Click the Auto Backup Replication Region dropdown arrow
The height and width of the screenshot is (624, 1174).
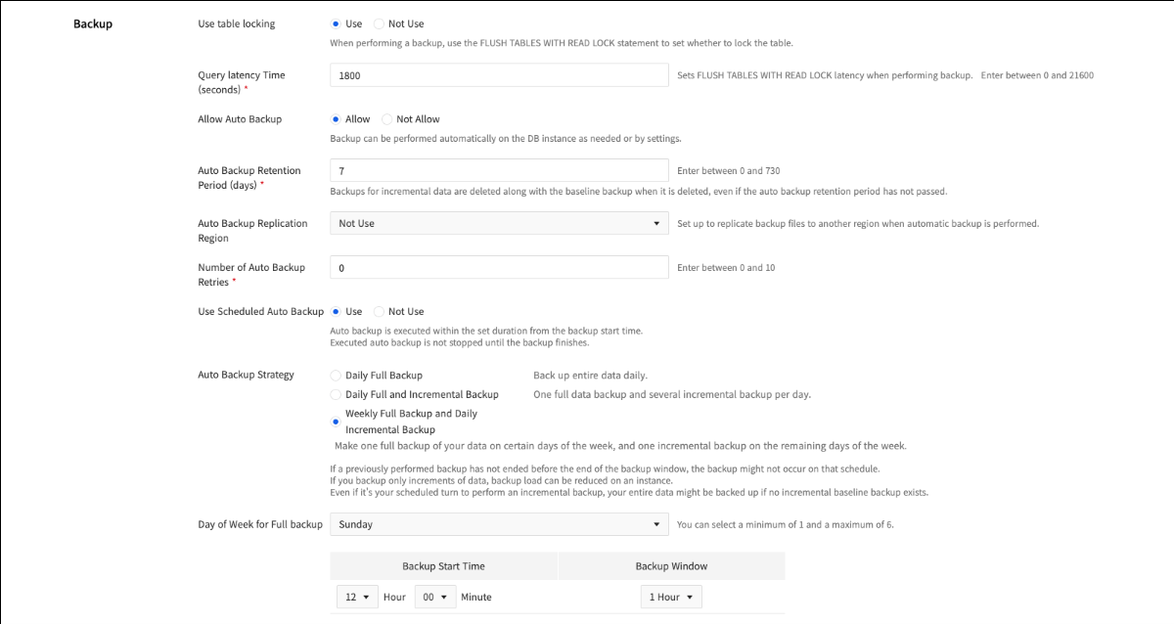click(x=656, y=223)
